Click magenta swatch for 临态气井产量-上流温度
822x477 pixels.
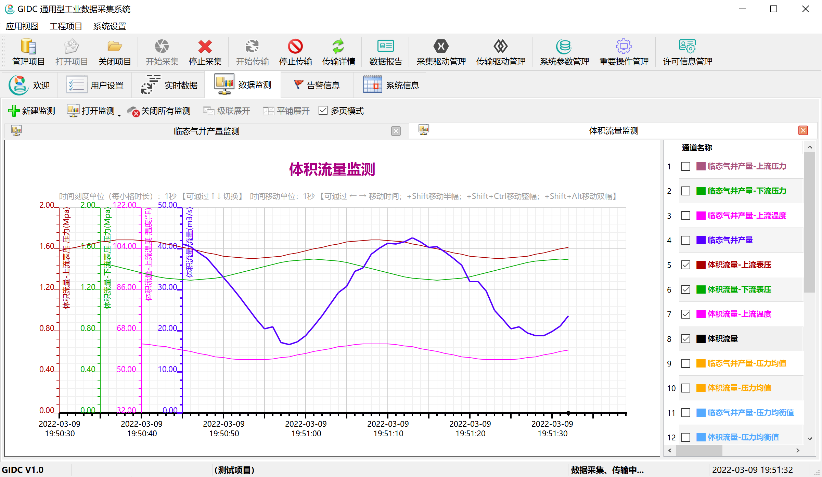[701, 216]
